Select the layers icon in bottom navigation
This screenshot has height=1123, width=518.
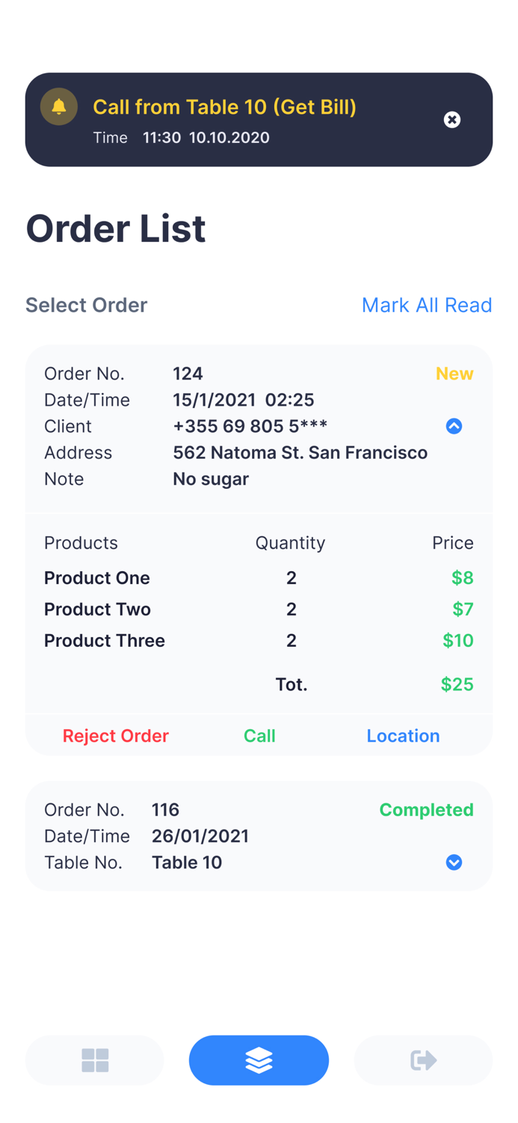point(259,1060)
